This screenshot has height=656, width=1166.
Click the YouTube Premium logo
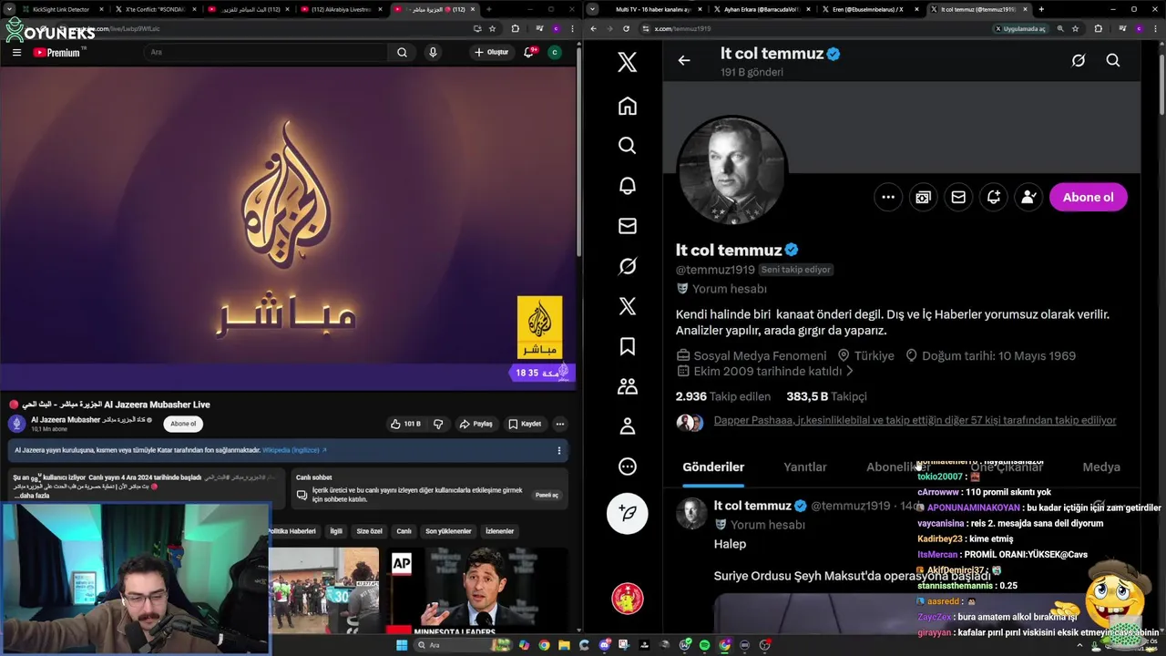click(56, 52)
